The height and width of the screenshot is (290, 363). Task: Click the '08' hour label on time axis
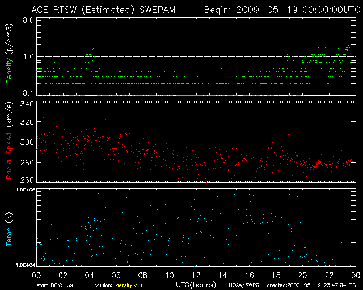point(143,275)
